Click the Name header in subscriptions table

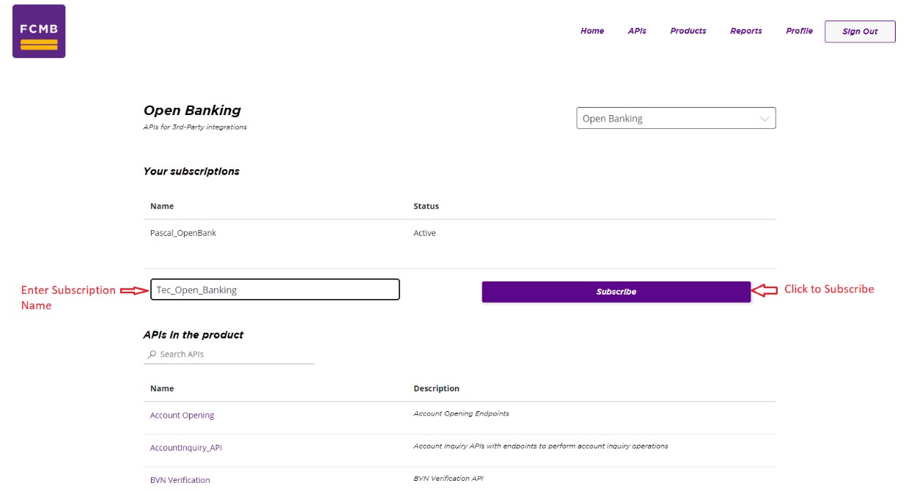coord(162,207)
